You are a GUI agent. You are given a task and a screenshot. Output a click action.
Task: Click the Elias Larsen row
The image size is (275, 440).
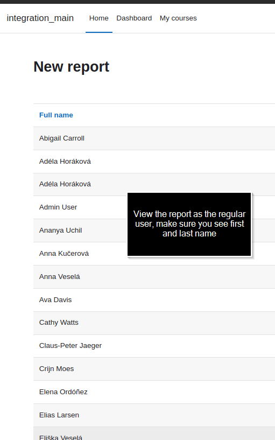point(154,415)
